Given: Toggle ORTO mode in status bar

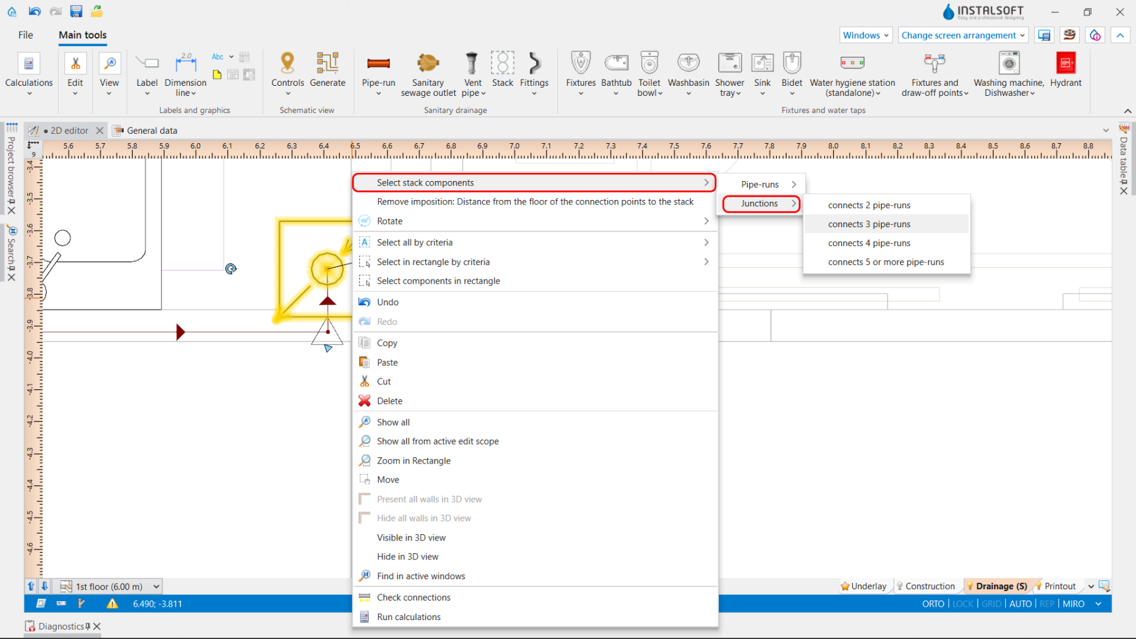Looking at the screenshot, I should tap(933, 604).
